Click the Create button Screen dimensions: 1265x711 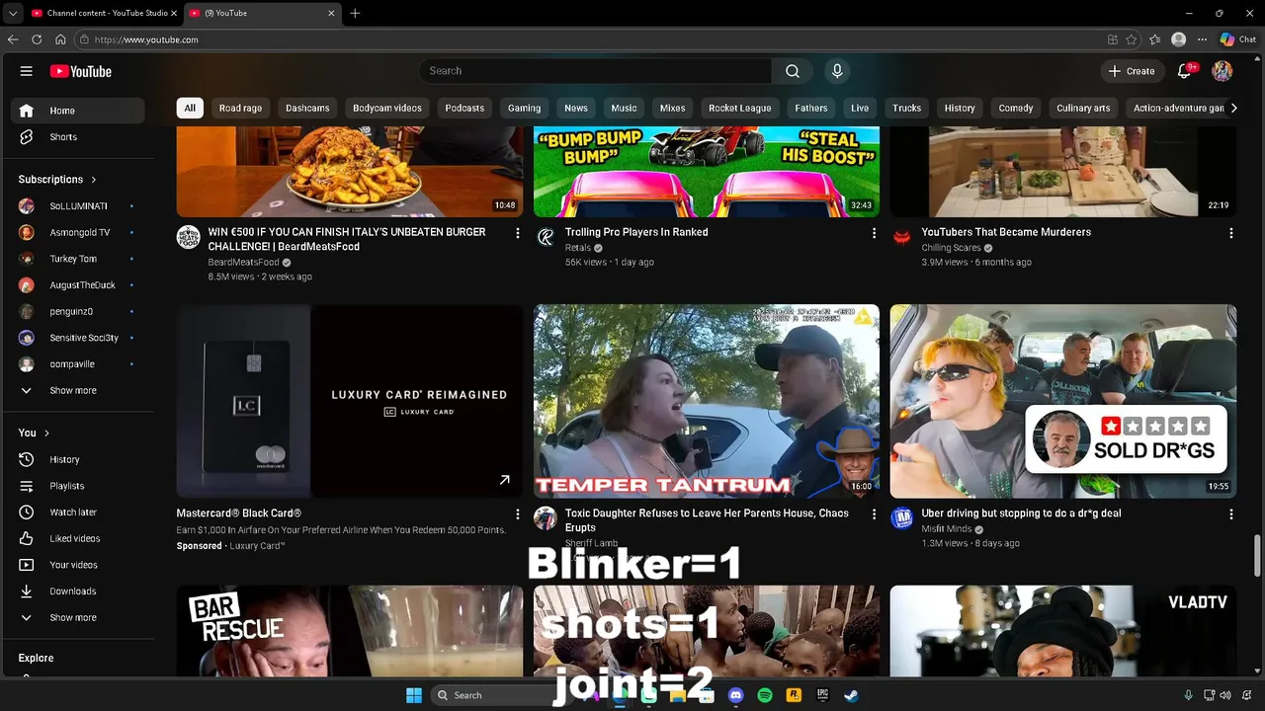1132,71
